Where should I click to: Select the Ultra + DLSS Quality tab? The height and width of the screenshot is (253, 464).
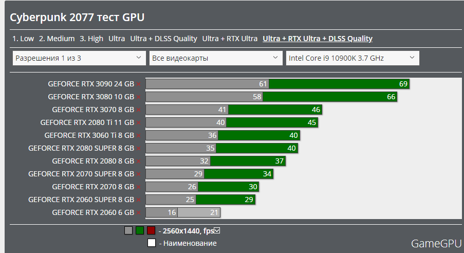pos(163,39)
